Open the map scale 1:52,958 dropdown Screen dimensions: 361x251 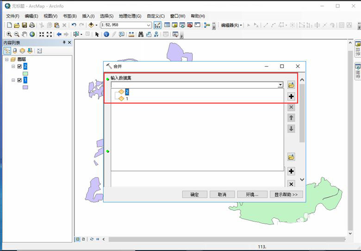click(149, 25)
